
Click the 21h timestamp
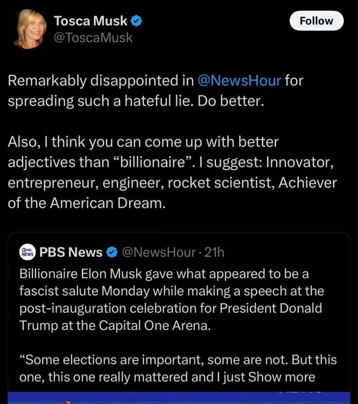pos(215,252)
